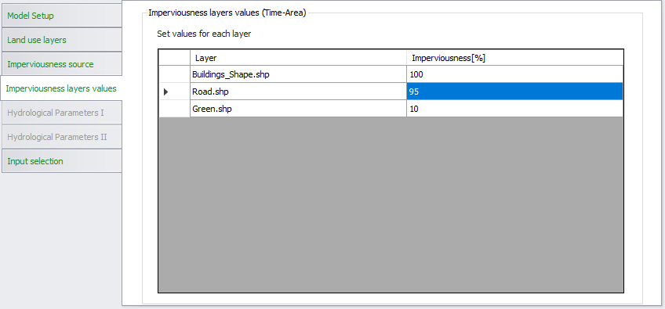Click the Imperviousness[%] column header
This screenshot has width=665, height=309.
pyautogui.click(x=515, y=58)
